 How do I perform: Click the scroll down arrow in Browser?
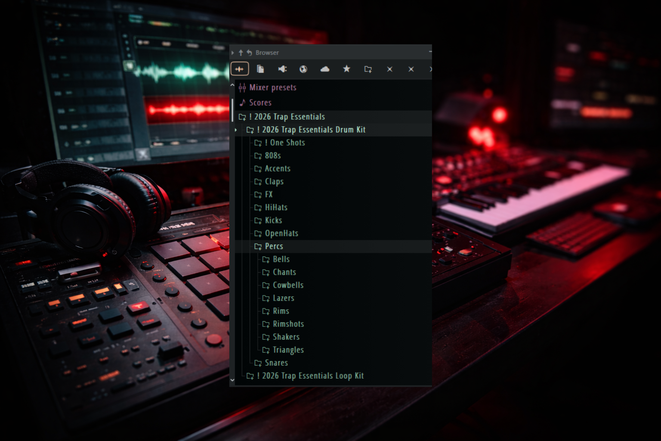(232, 380)
